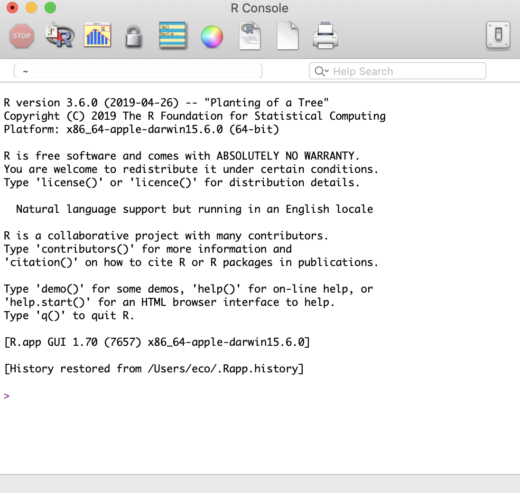This screenshot has width=520, height=493.
Task: Click the 'q()' text
Action: point(50,315)
